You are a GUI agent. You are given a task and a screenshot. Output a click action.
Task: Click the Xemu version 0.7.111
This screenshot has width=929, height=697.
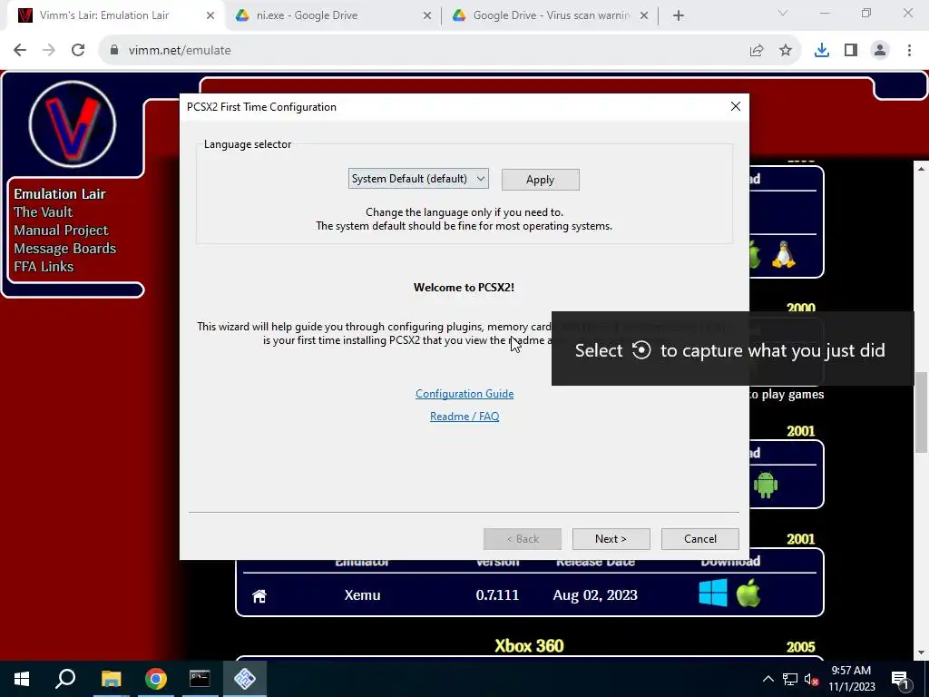(497, 595)
